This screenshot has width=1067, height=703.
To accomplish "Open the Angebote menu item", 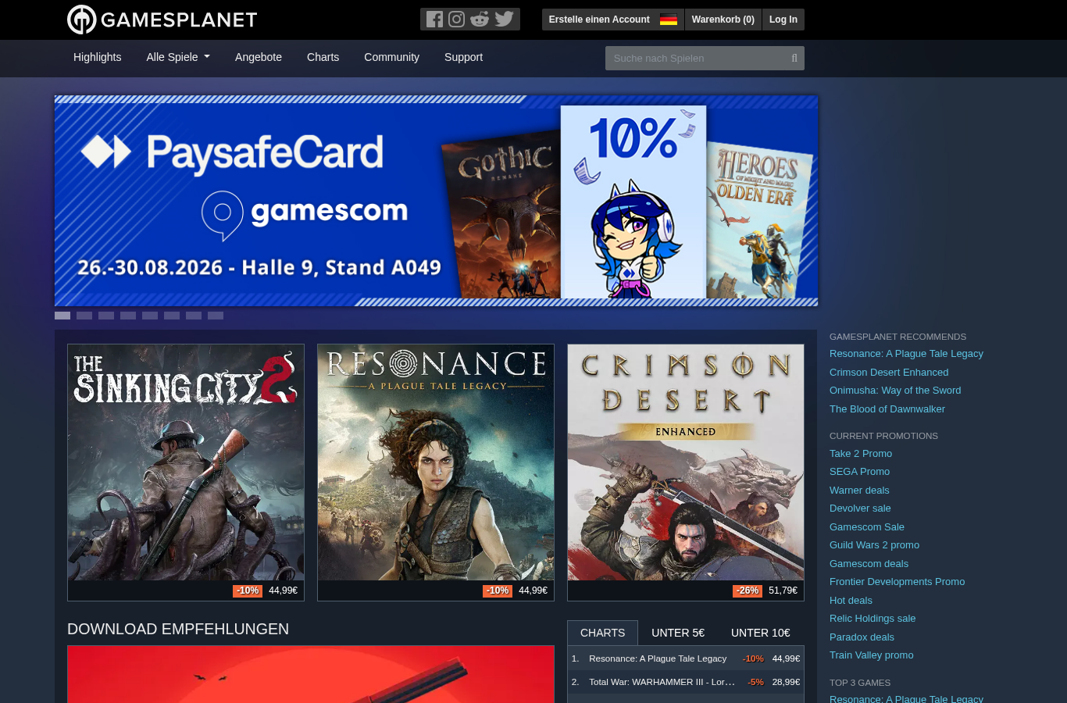I will pyautogui.click(x=259, y=57).
